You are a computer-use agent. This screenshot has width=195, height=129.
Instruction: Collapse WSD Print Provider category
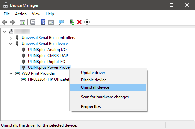point(11,74)
